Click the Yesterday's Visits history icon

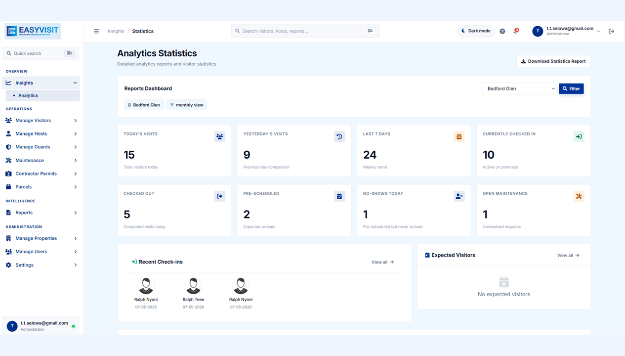point(339,136)
